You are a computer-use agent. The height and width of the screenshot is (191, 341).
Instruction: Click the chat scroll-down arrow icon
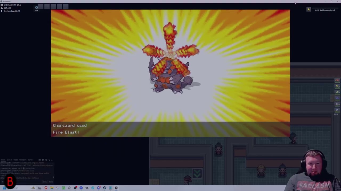pos(52,160)
